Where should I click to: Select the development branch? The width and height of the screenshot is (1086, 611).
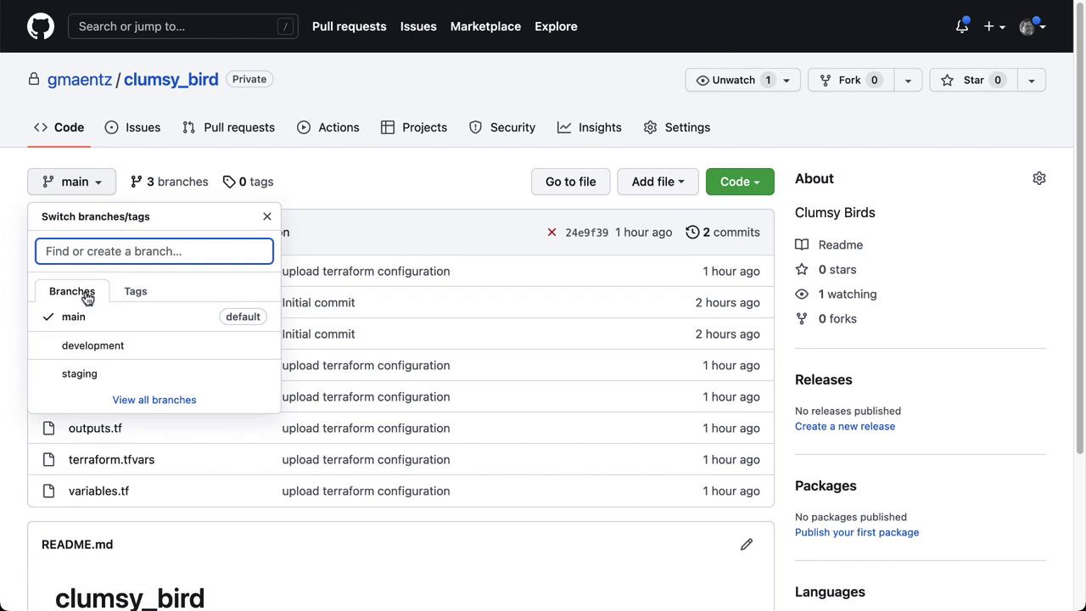point(93,345)
